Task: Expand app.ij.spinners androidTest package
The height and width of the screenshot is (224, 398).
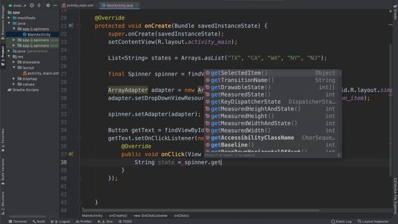Action: point(14,40)
